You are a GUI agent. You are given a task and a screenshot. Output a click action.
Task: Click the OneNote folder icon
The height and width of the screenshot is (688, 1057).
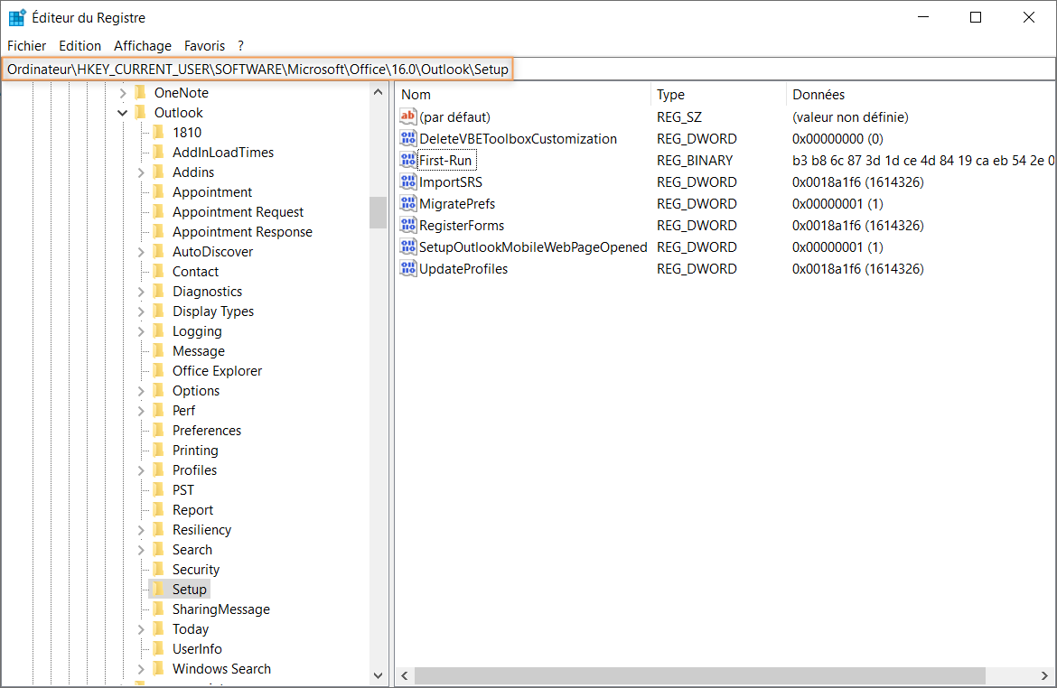140,92
